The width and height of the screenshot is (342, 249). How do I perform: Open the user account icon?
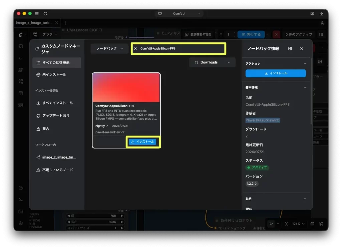click(322, 23)
